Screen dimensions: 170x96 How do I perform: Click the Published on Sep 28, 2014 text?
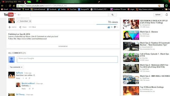[19, 34]
